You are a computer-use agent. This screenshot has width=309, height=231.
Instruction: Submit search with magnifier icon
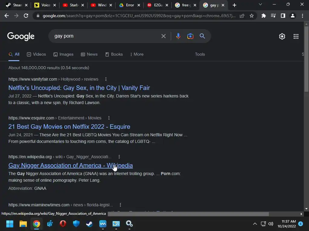[x=202, y=36]
